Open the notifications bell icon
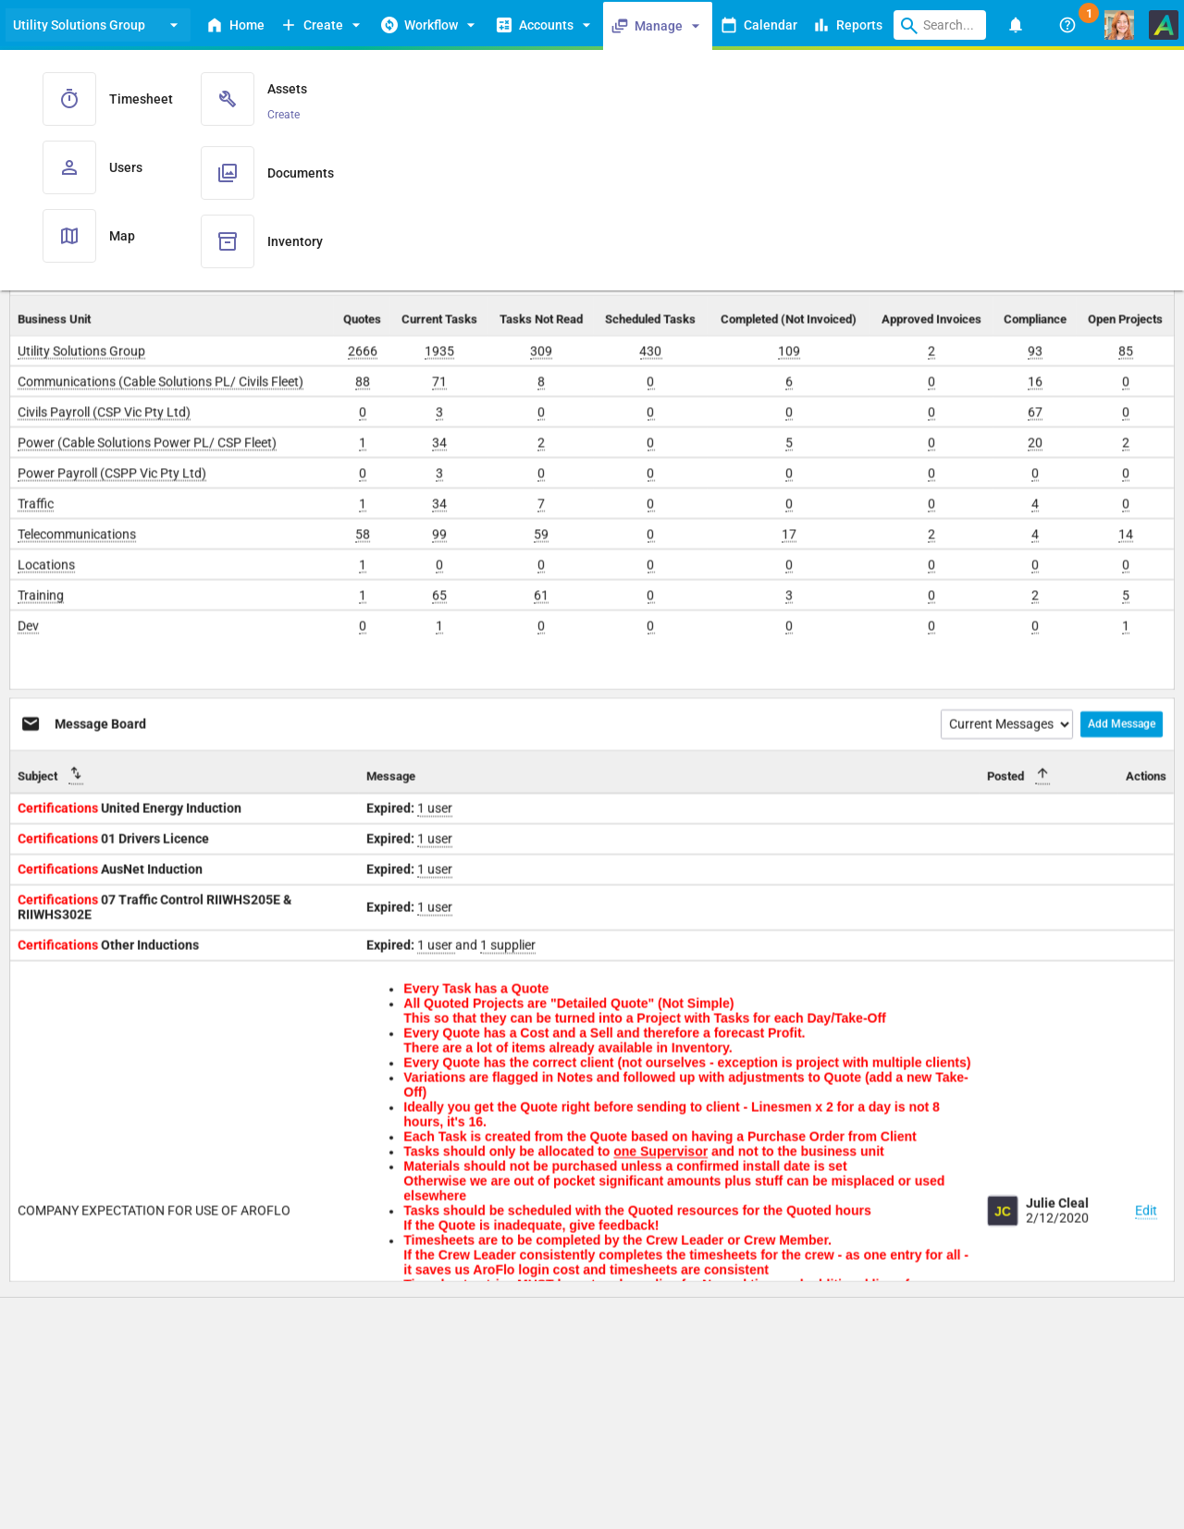The width and height of the screenshot is (1184, 1529). 1016,25
